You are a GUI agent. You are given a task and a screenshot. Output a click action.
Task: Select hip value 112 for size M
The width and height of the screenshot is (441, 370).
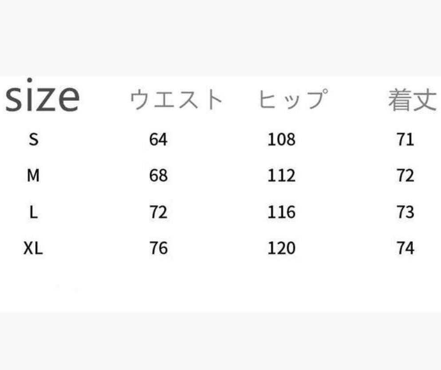pos(281,176)
